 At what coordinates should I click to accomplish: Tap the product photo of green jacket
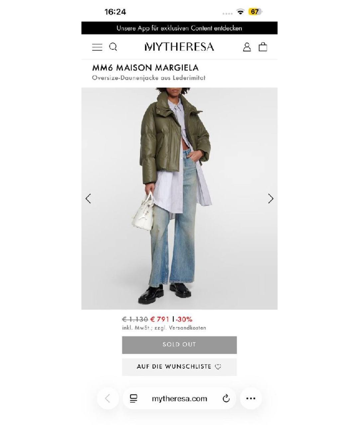pos(179,199)
